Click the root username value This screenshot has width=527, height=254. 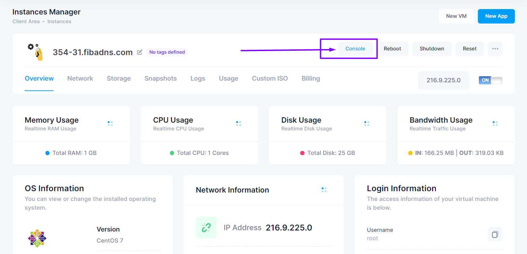point(373,238)
